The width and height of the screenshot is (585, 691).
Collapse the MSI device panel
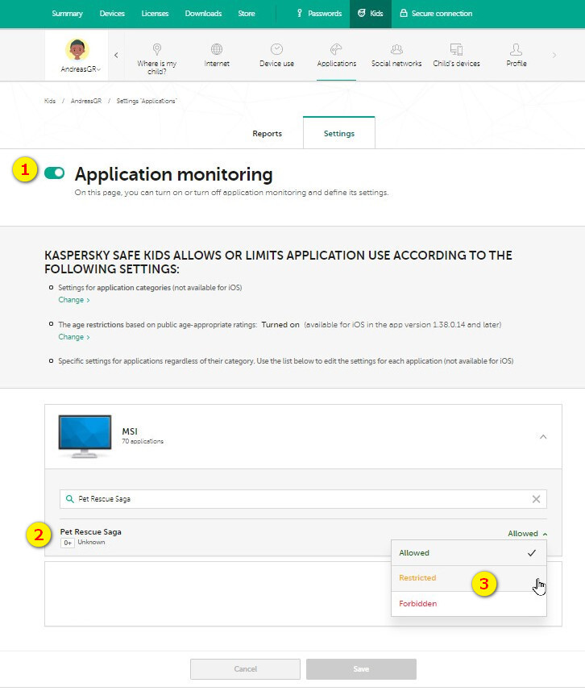tap(543, 437)
